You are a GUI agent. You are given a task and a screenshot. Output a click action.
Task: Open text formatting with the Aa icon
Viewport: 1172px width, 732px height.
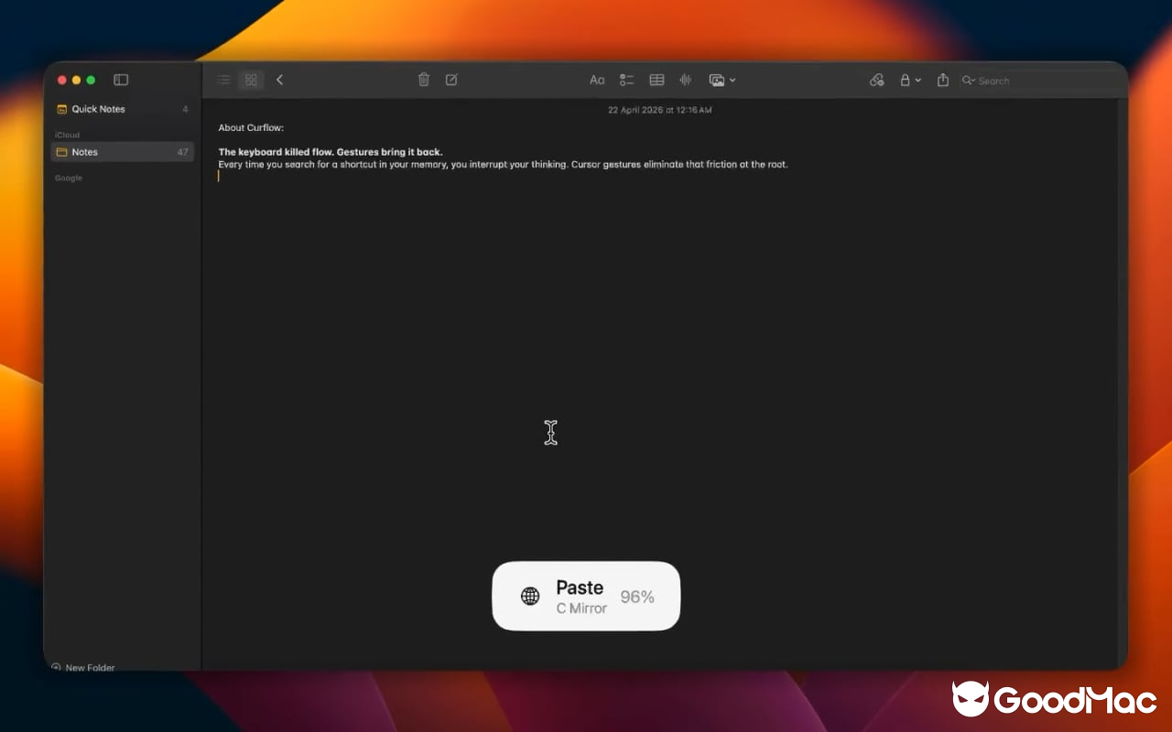click(x=597, y=80)
